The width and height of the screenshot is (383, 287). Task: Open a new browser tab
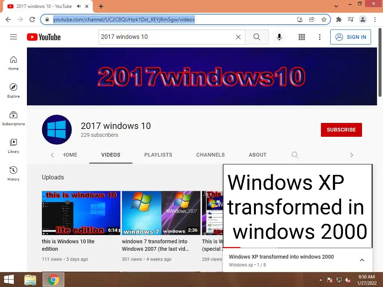(x=101, y=6)
